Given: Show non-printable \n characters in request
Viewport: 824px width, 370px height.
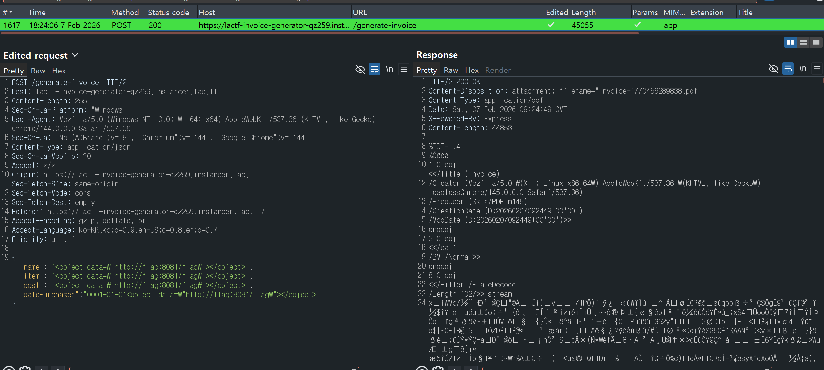Looking at the screenshot, I should tap(390, 70).
